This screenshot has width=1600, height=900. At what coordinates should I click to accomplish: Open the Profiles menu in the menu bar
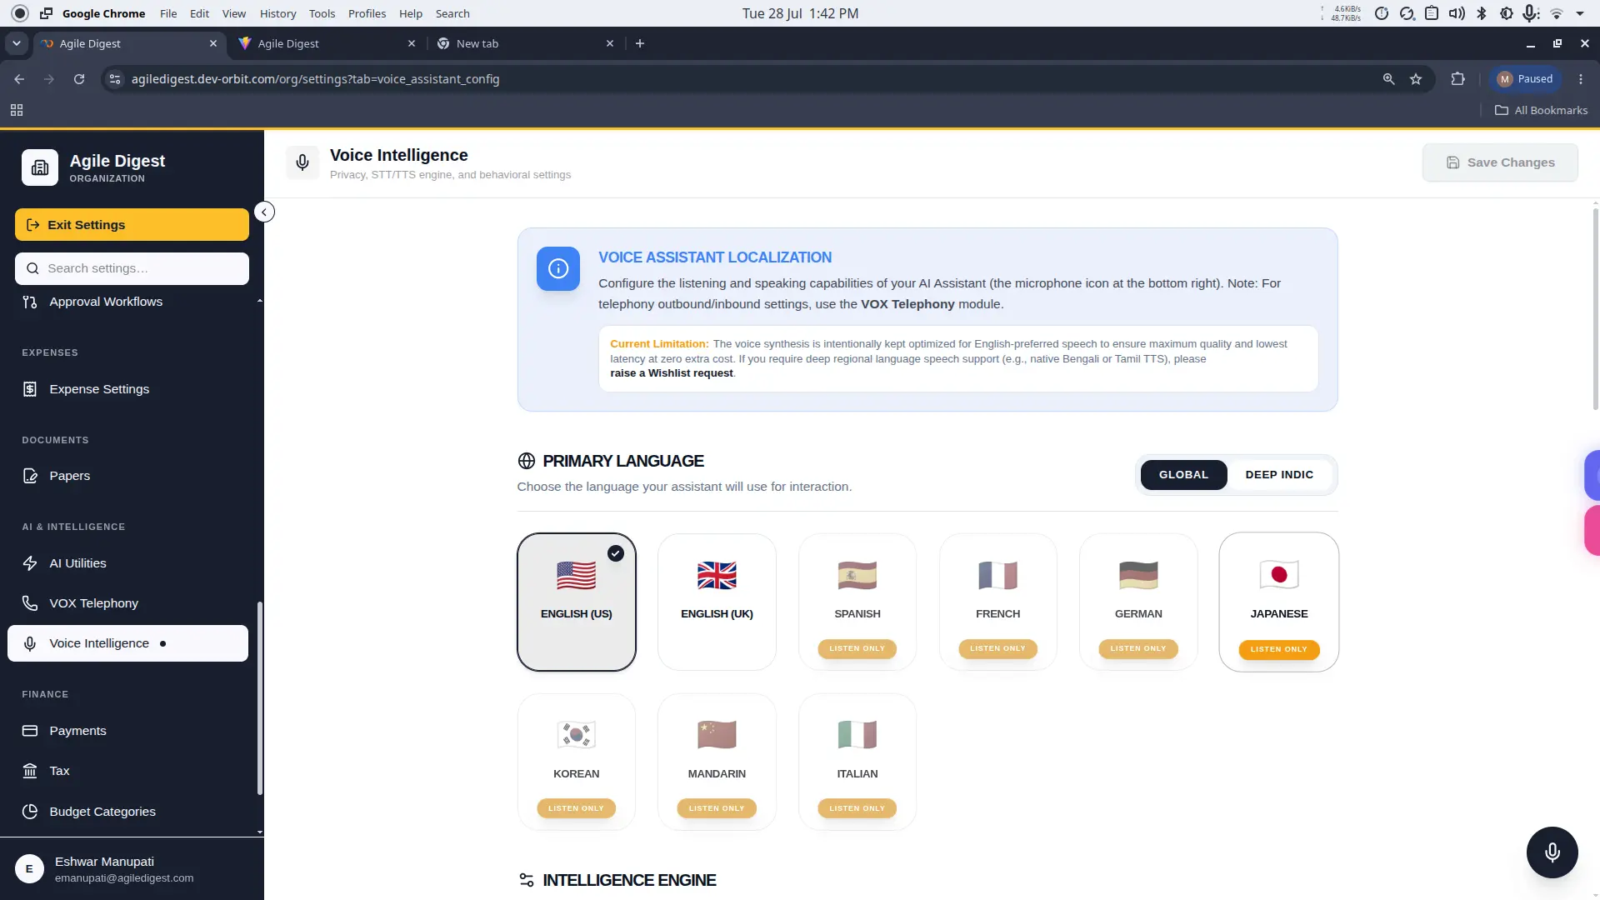[x=367, y=13]
